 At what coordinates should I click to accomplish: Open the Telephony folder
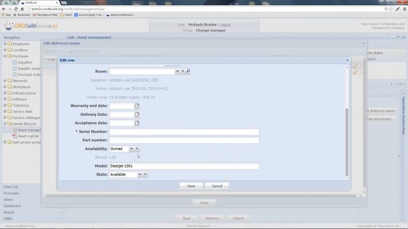click(x=21, y=106)
